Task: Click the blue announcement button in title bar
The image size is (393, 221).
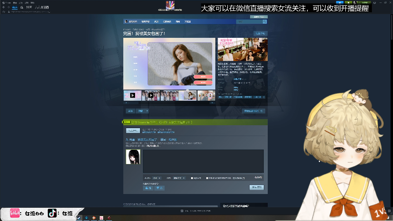Action: tap(339, 2)
